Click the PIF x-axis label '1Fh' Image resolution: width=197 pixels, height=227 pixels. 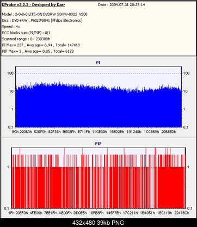click(x=11, y=213)
